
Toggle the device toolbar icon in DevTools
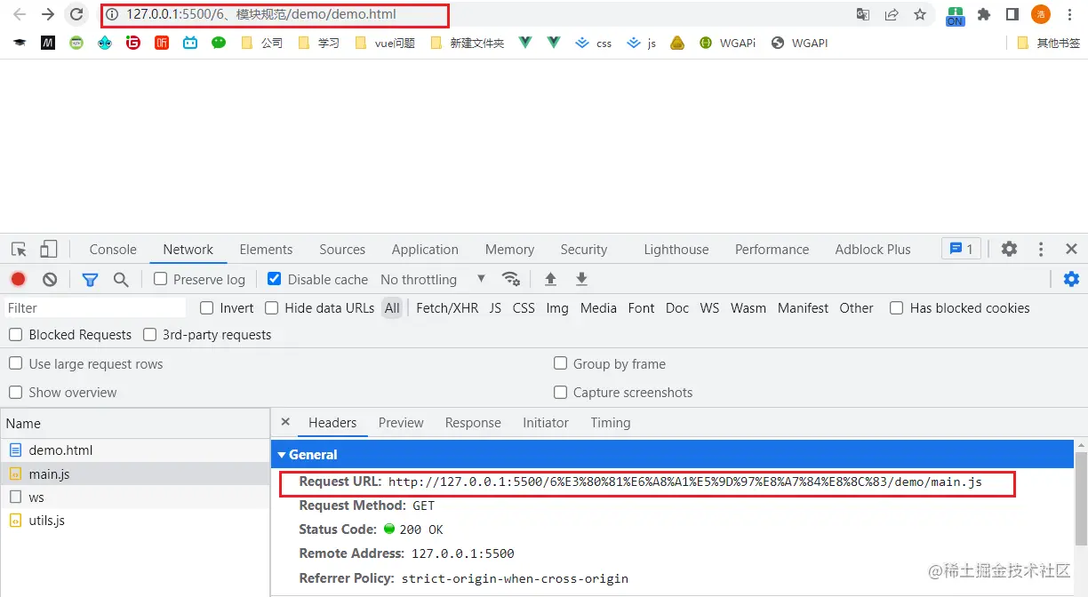(x=49, y=250)
